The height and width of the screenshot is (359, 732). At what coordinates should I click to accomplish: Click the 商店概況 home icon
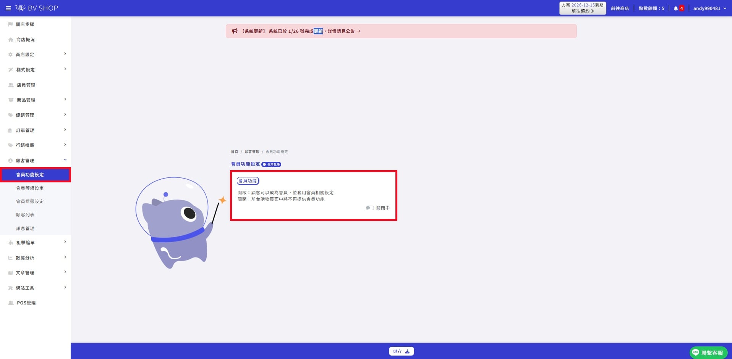click(11, 40)
